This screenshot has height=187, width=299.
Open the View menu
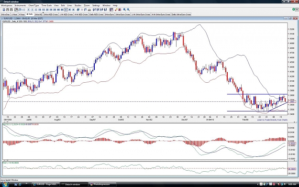point(56,6)
